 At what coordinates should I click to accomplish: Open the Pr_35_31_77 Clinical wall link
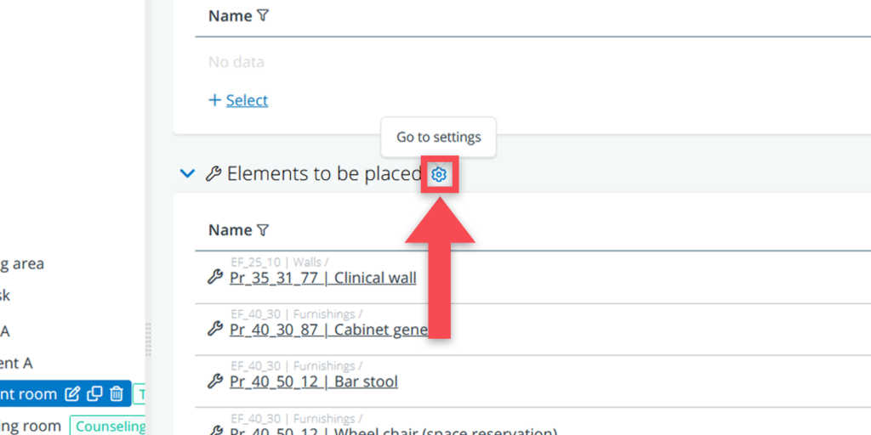(x=323, y=278)
